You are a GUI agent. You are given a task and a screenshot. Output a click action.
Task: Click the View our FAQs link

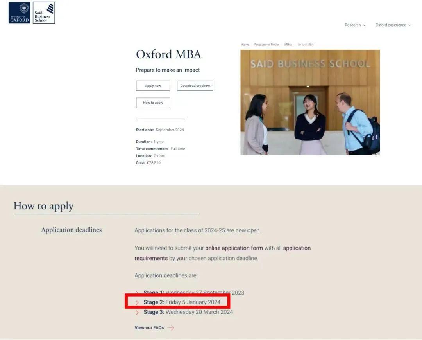149,327
